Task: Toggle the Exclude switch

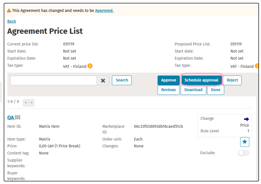Action: (x=244, y=153)
